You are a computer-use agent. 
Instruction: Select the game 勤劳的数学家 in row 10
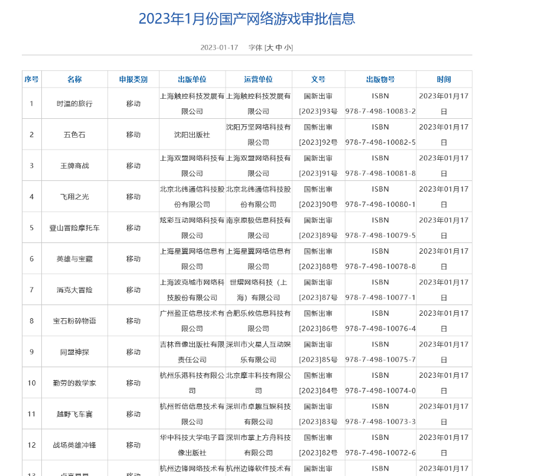(x=74, y=383)
